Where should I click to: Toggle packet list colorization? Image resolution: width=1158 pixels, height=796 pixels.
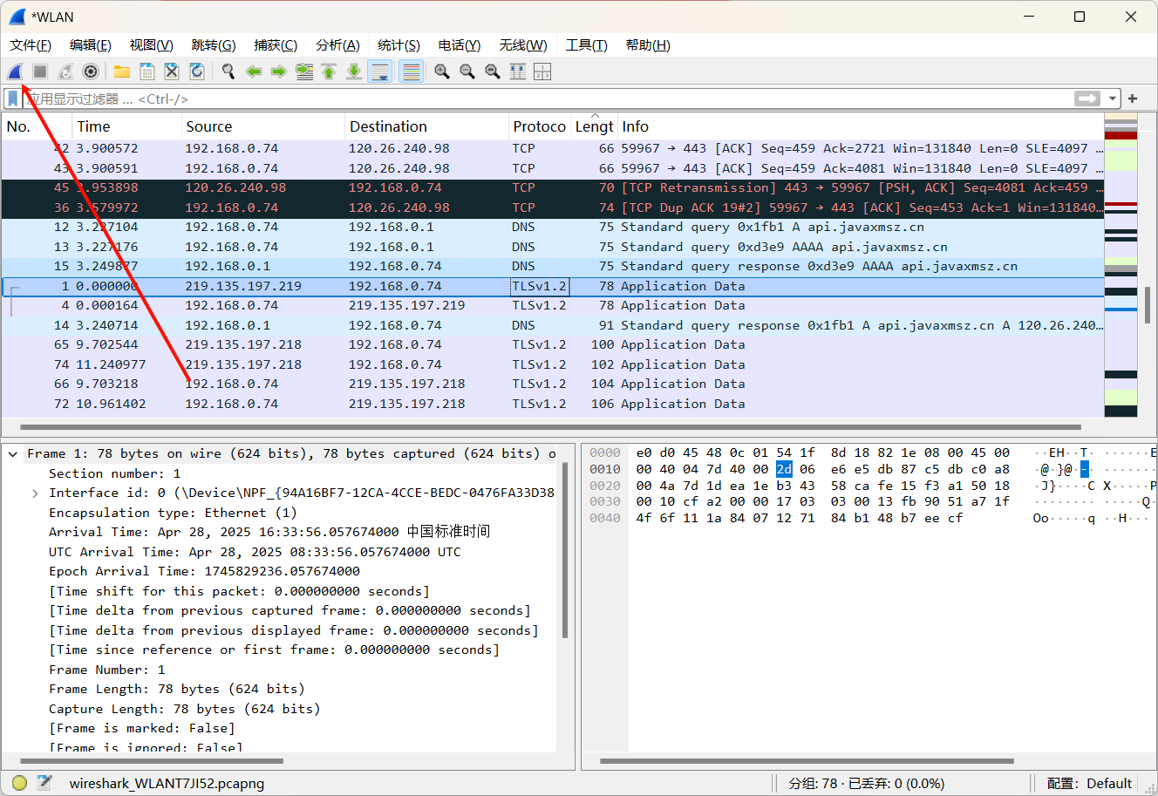412,71
